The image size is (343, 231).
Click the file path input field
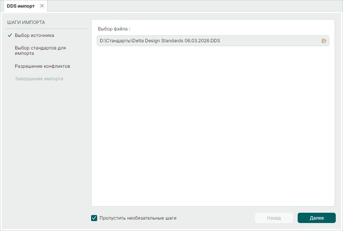coord(213,41)
